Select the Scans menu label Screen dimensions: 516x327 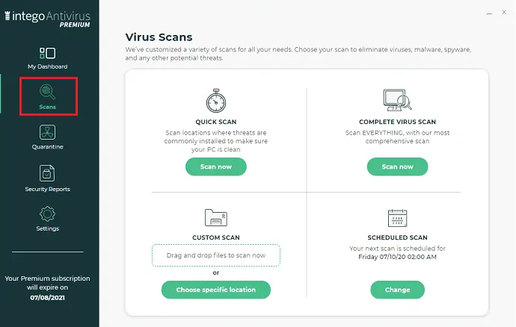click(47, 107)
